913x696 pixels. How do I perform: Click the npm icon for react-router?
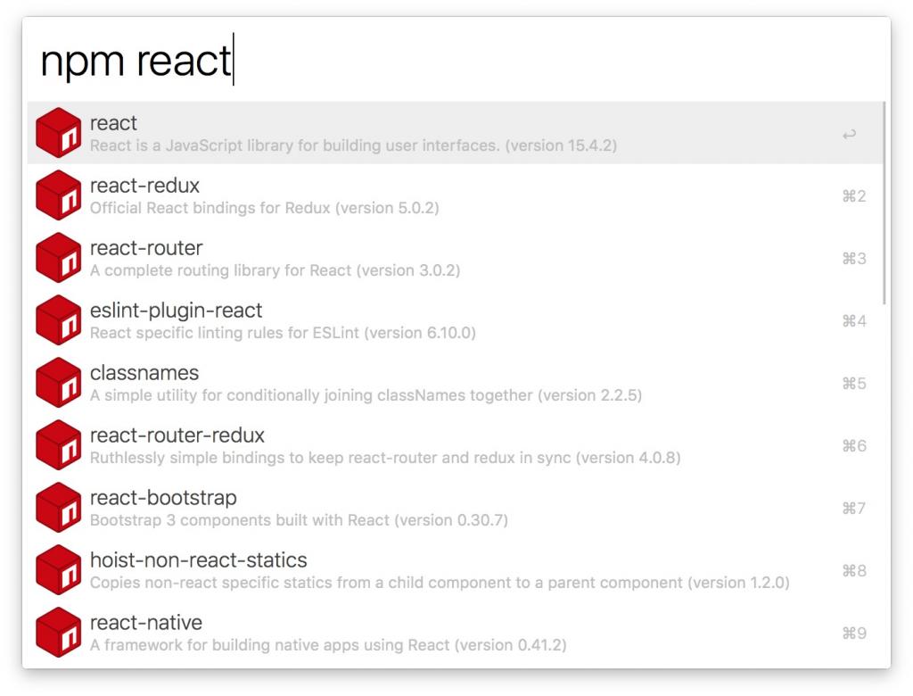coord(58,257)
